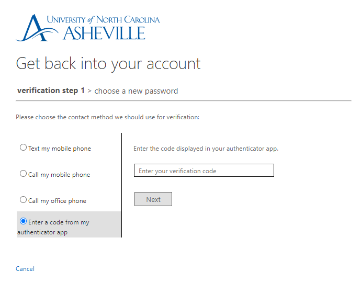The image size is (361, 283).
Task: Focus the Enter your verification code field
Action: 204,171
